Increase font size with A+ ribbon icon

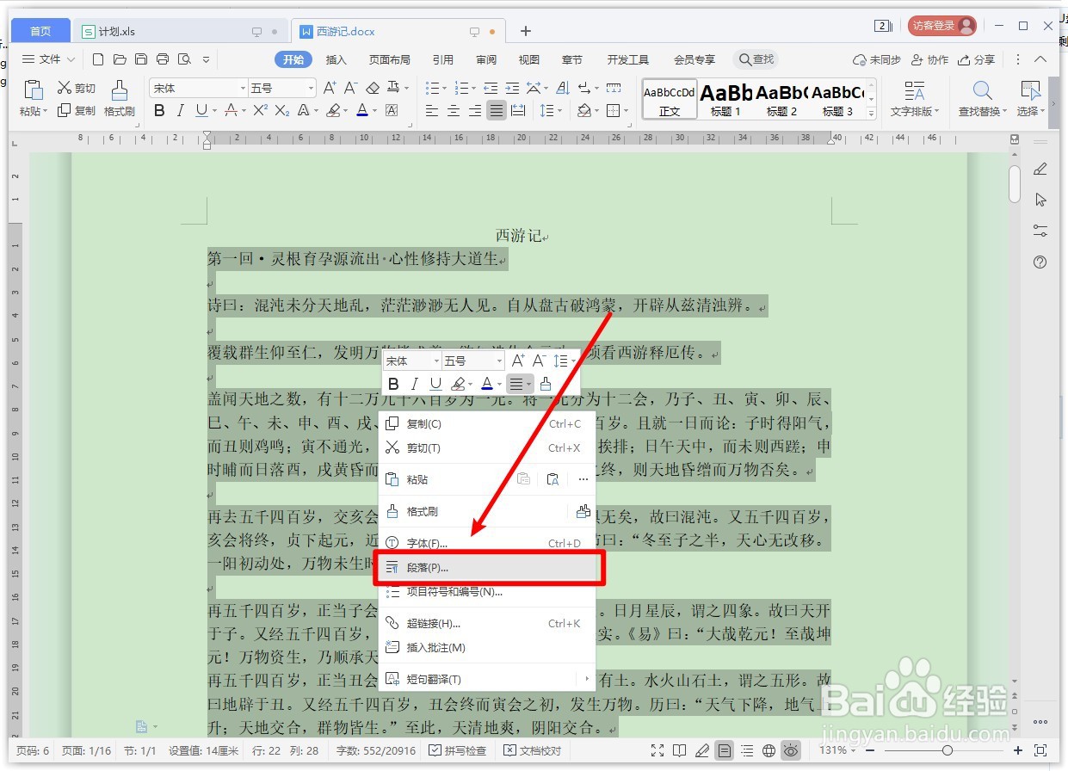pos(330,88)
